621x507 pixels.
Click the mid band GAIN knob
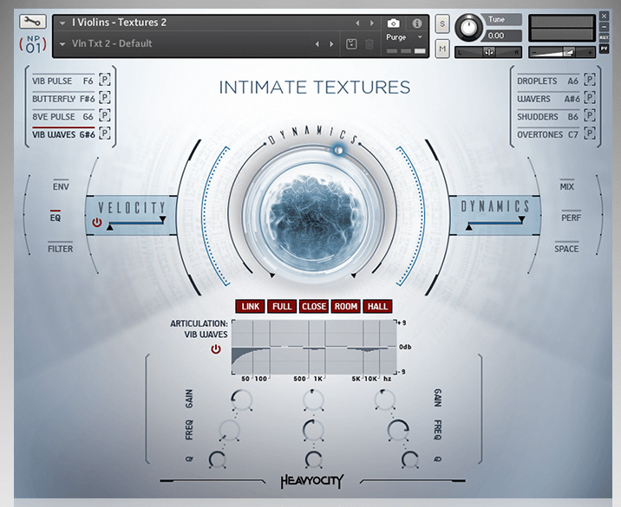point(313,400)
